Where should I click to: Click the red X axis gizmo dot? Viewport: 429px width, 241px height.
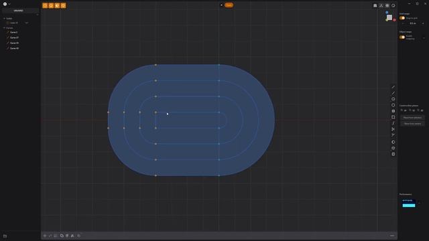[394, 20]
